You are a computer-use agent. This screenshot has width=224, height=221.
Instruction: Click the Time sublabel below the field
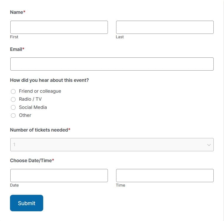[x=121, y=185]
